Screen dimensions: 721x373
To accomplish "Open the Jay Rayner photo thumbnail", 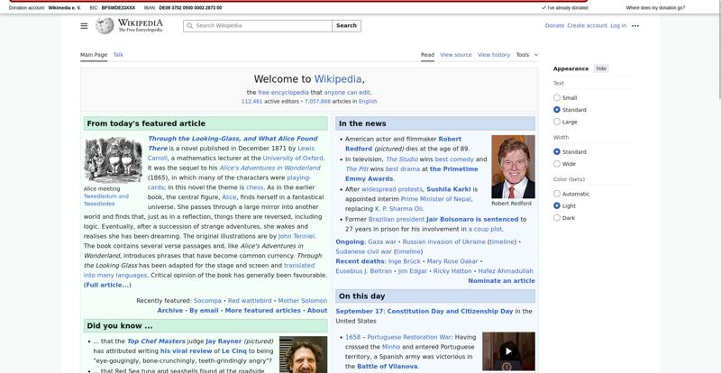I will tap(304, 355).
